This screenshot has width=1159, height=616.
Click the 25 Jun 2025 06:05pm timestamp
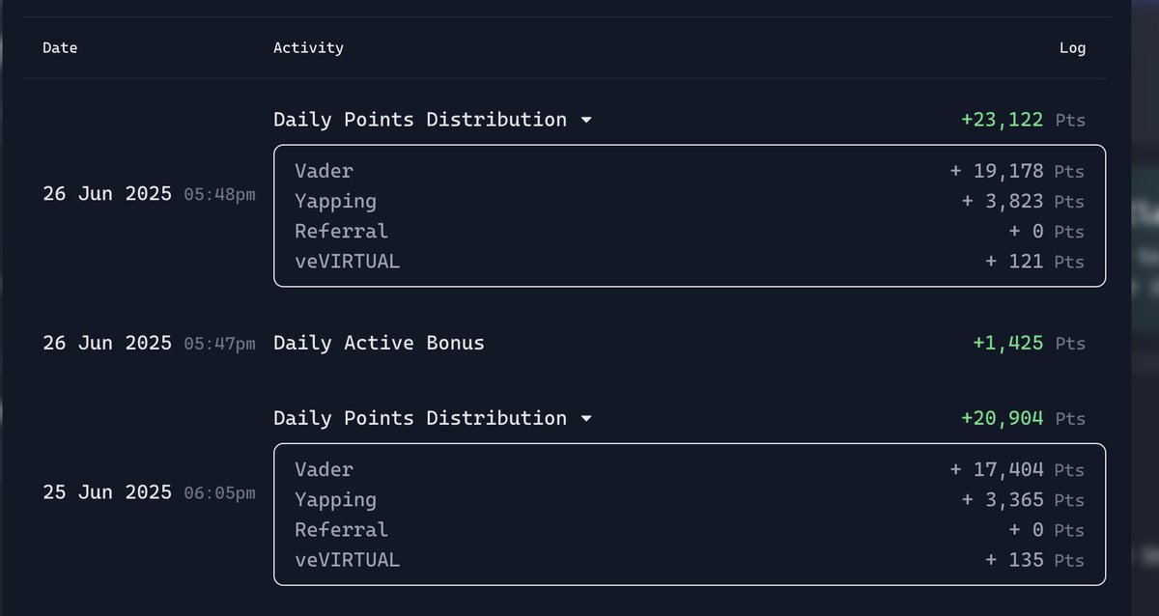(x=149, y=492)
